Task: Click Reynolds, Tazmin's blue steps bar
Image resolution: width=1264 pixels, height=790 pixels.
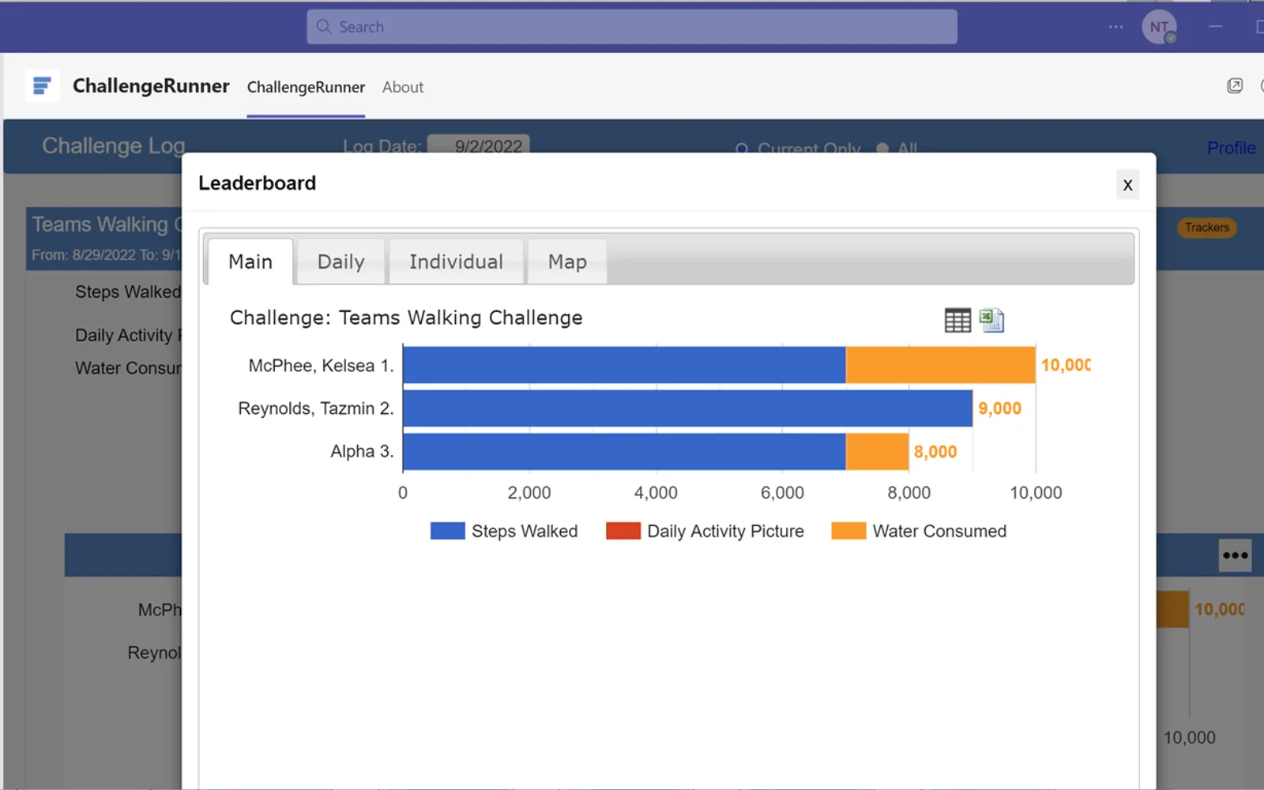Action: tap(688, 408)
